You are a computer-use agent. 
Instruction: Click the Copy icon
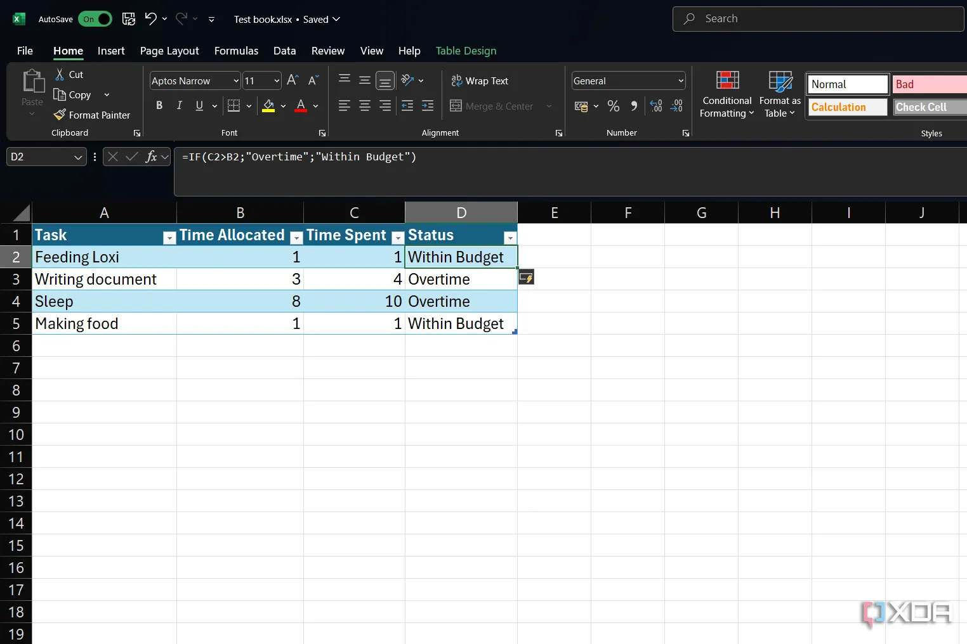tap(60, 94)
